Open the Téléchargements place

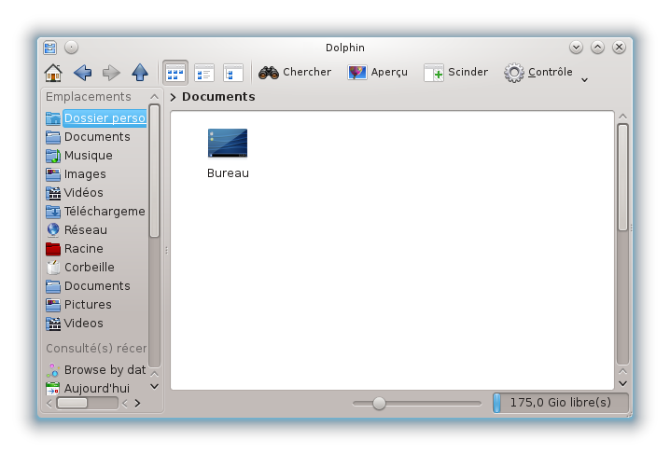(96, 212)
